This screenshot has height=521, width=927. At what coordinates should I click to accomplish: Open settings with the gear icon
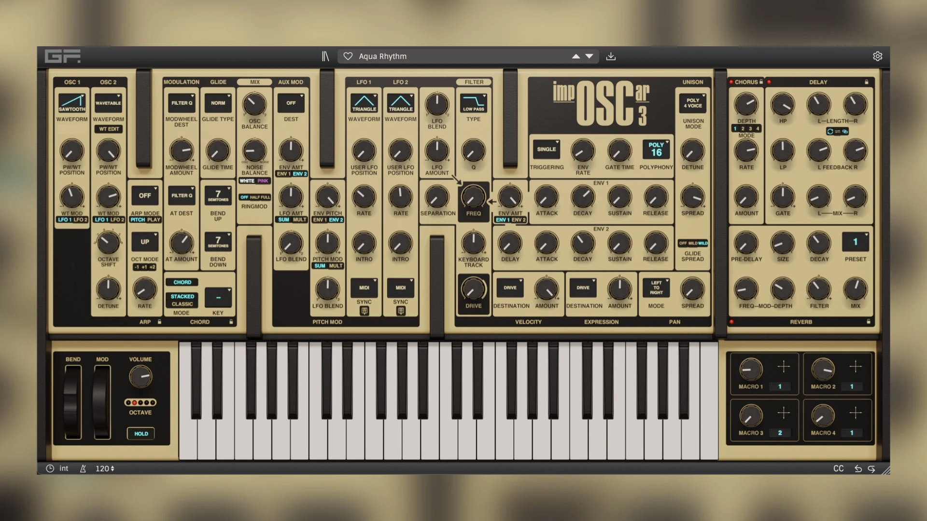pyautogui.click(x=877, y=56)
